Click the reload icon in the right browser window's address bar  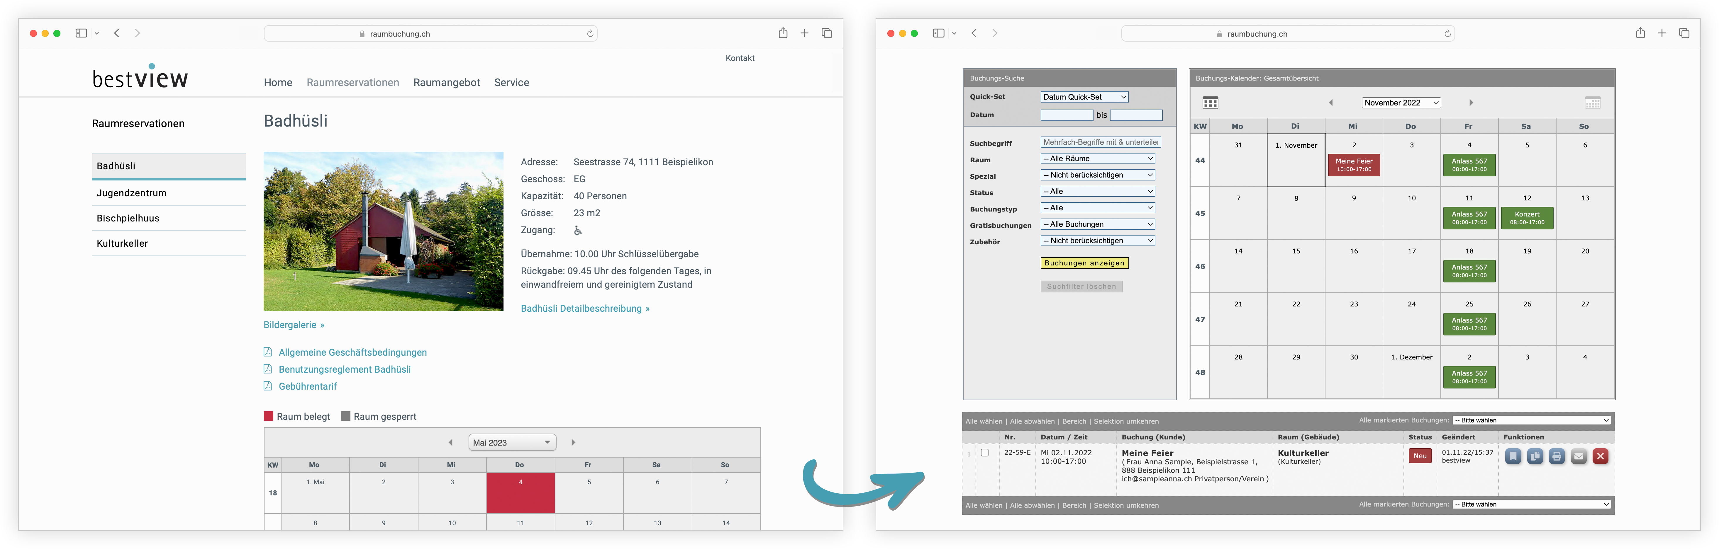click(1447, 33)
